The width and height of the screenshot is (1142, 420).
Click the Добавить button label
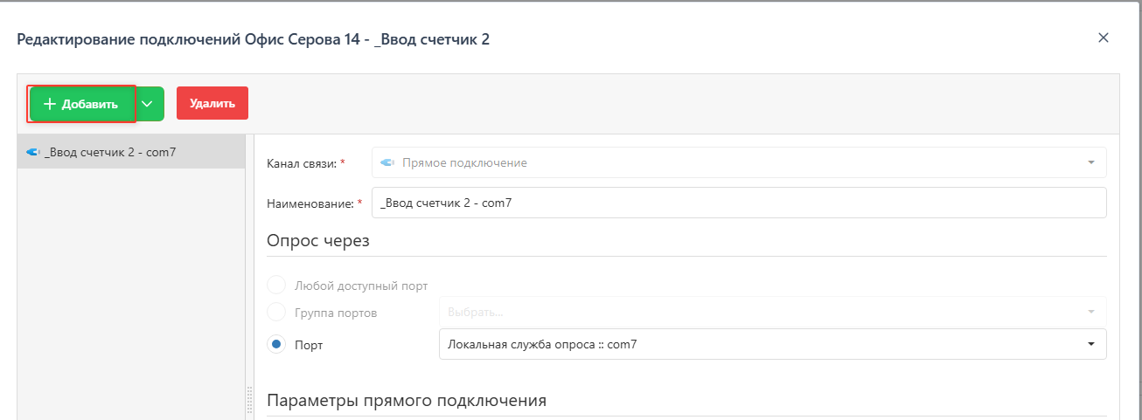(x=89, y=104)
